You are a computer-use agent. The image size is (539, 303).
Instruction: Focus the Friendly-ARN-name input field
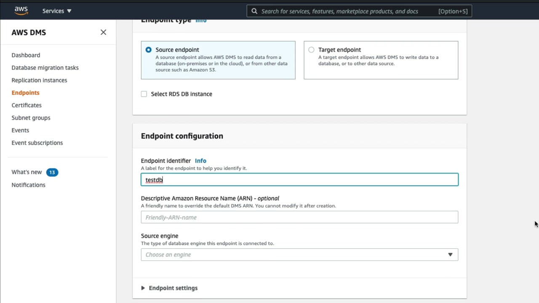coord(299,217)
